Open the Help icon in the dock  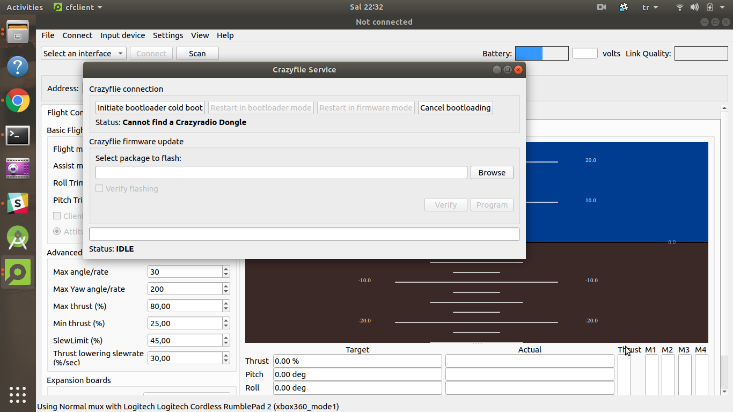pos(18,67)
